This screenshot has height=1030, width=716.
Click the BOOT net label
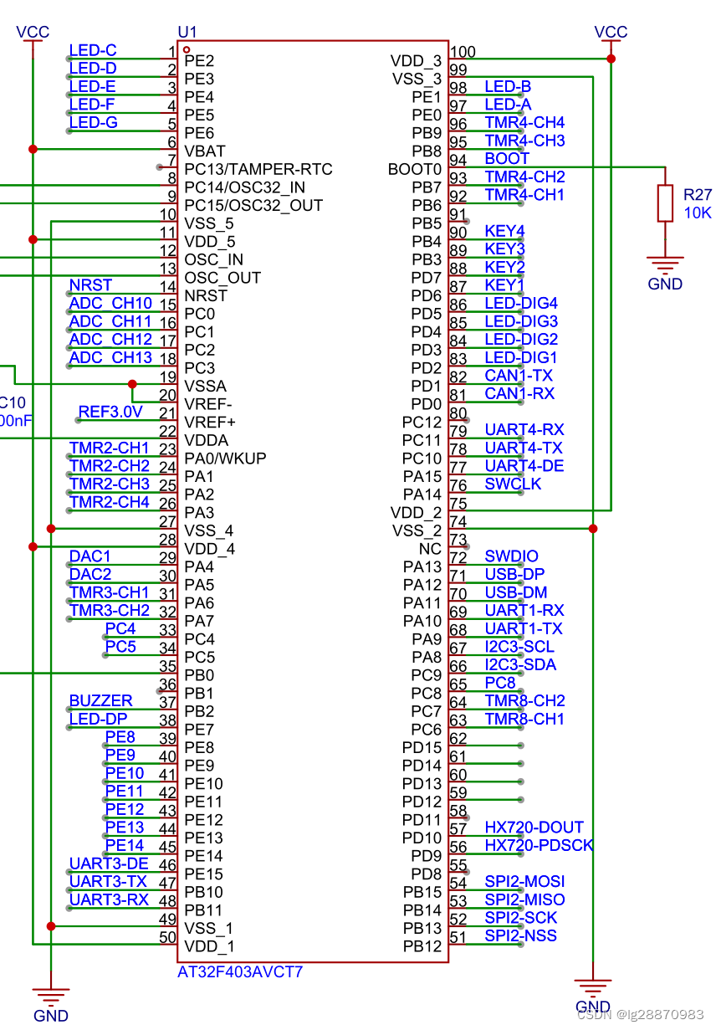point(506,158)
